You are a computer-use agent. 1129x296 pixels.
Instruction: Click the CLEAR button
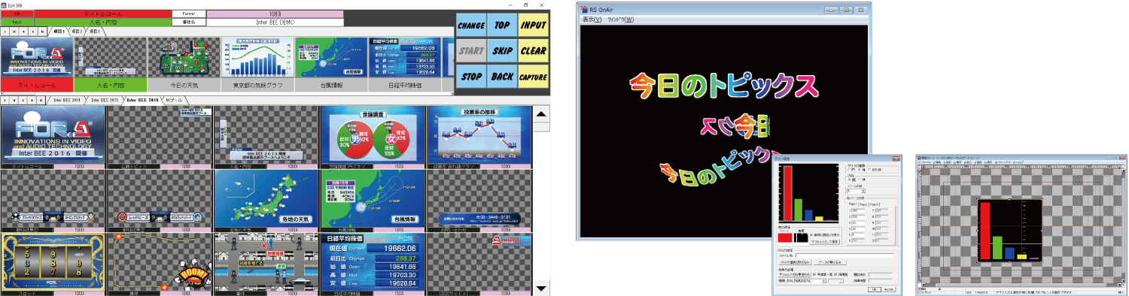[533, 51]
